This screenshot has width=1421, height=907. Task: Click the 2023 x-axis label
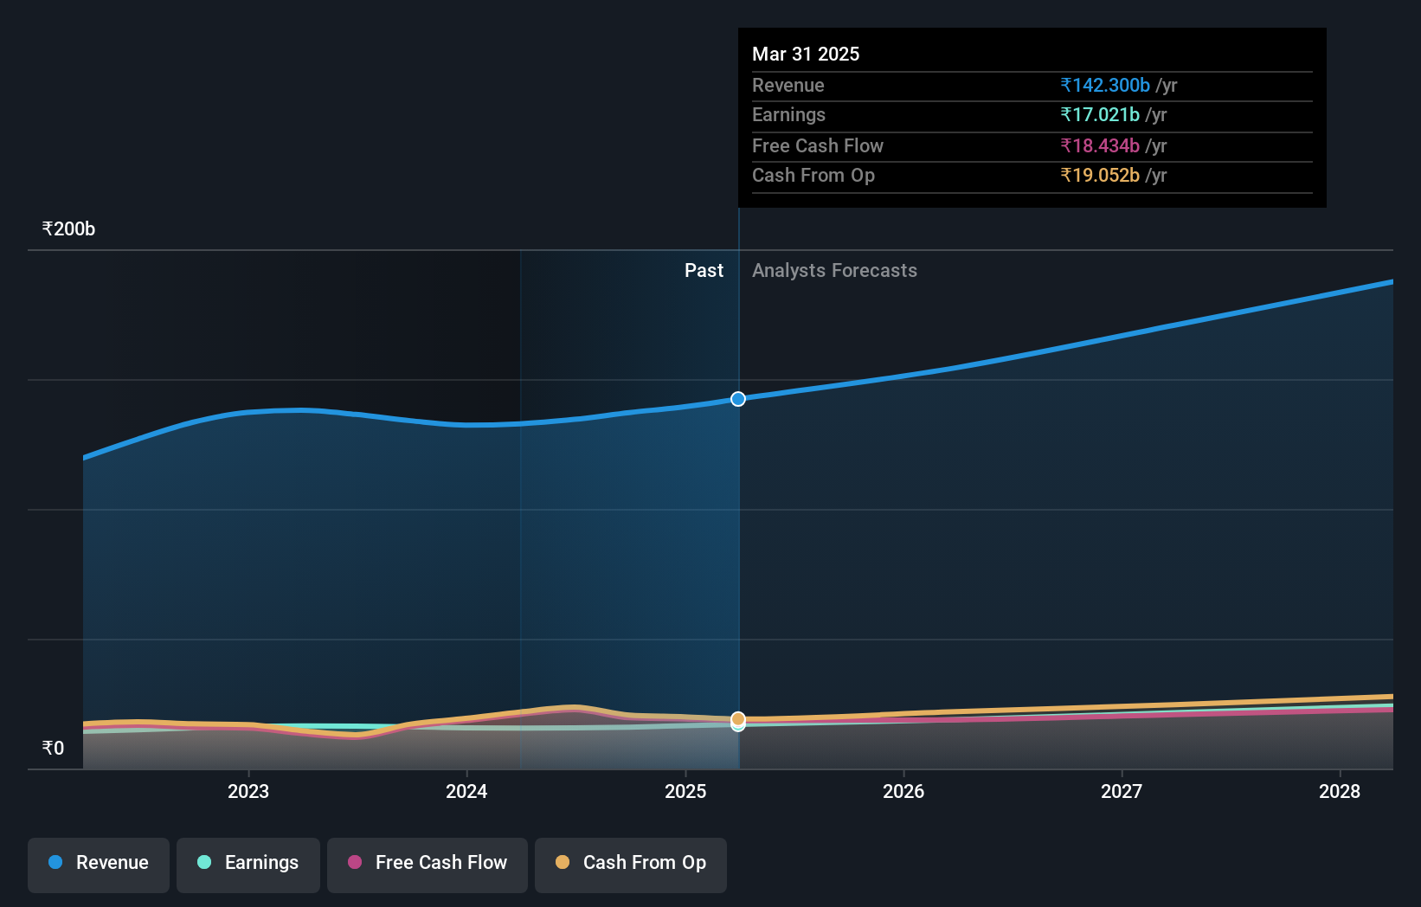coord(248,791)
